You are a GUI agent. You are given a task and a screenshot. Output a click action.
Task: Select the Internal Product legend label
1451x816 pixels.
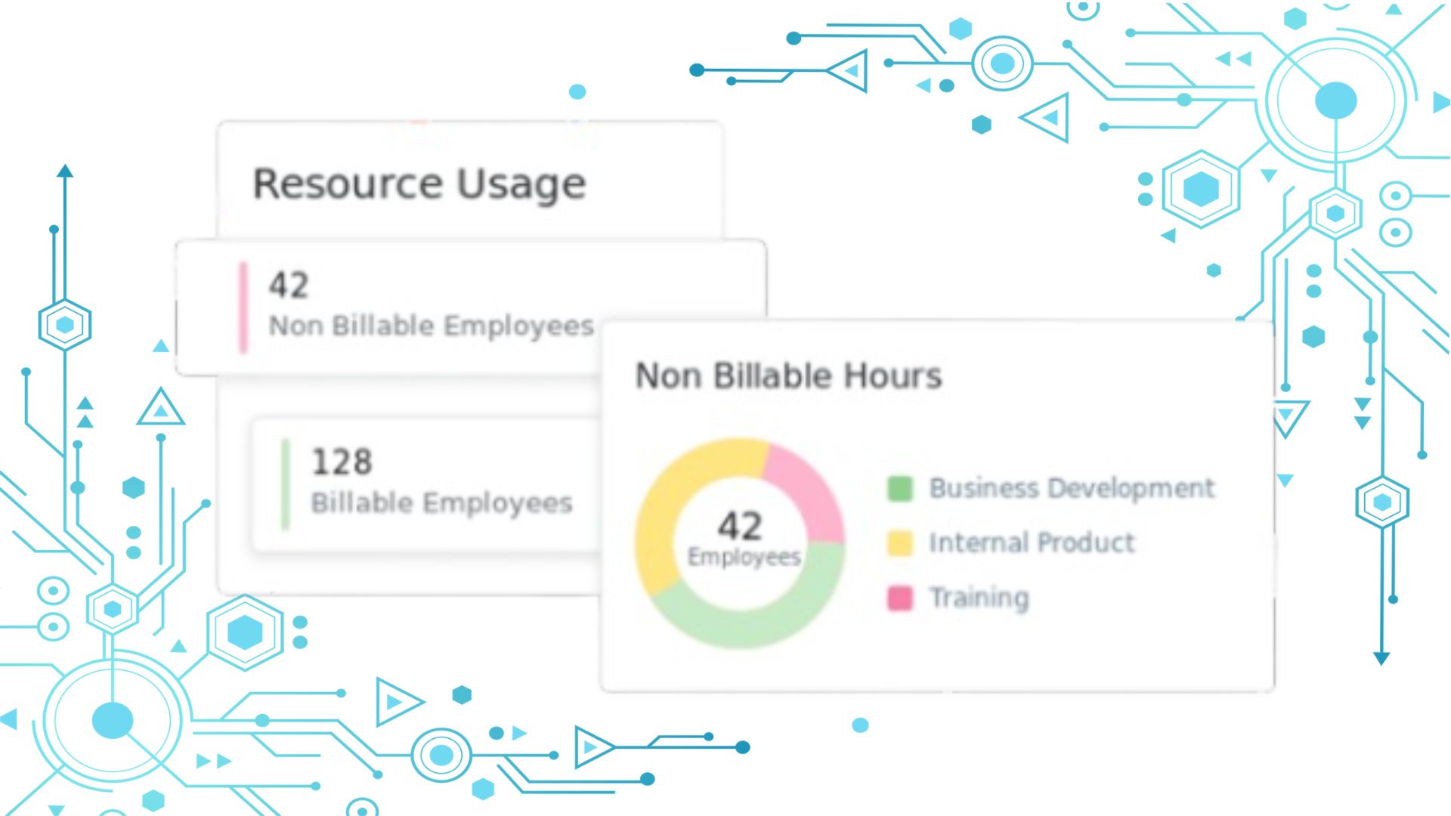click(x=1032, y=542)
